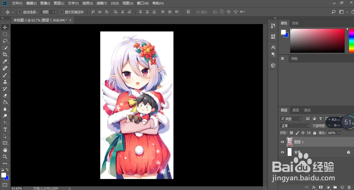Reset default foreground and background colors
354x190 pixels.
click(x=2, y=170)
